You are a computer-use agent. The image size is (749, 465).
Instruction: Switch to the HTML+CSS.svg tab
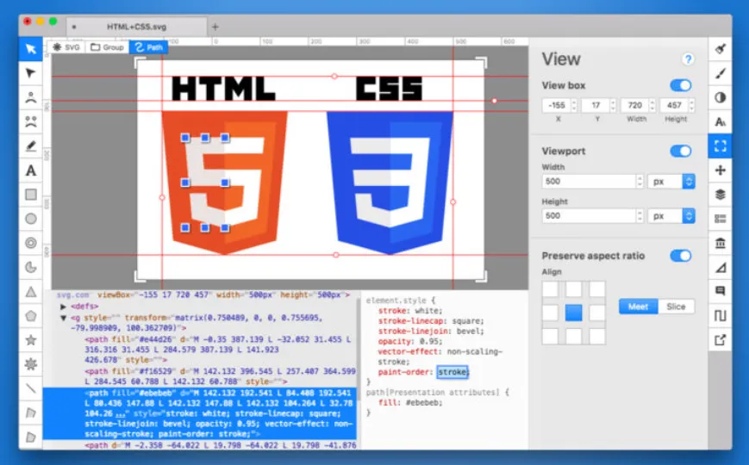click(137, 27)
